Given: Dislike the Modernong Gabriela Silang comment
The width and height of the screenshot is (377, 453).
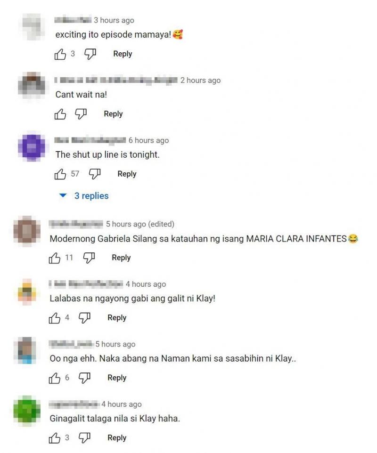Looking at the screenshot, I should pyautogui.click(x=89, y=258).
